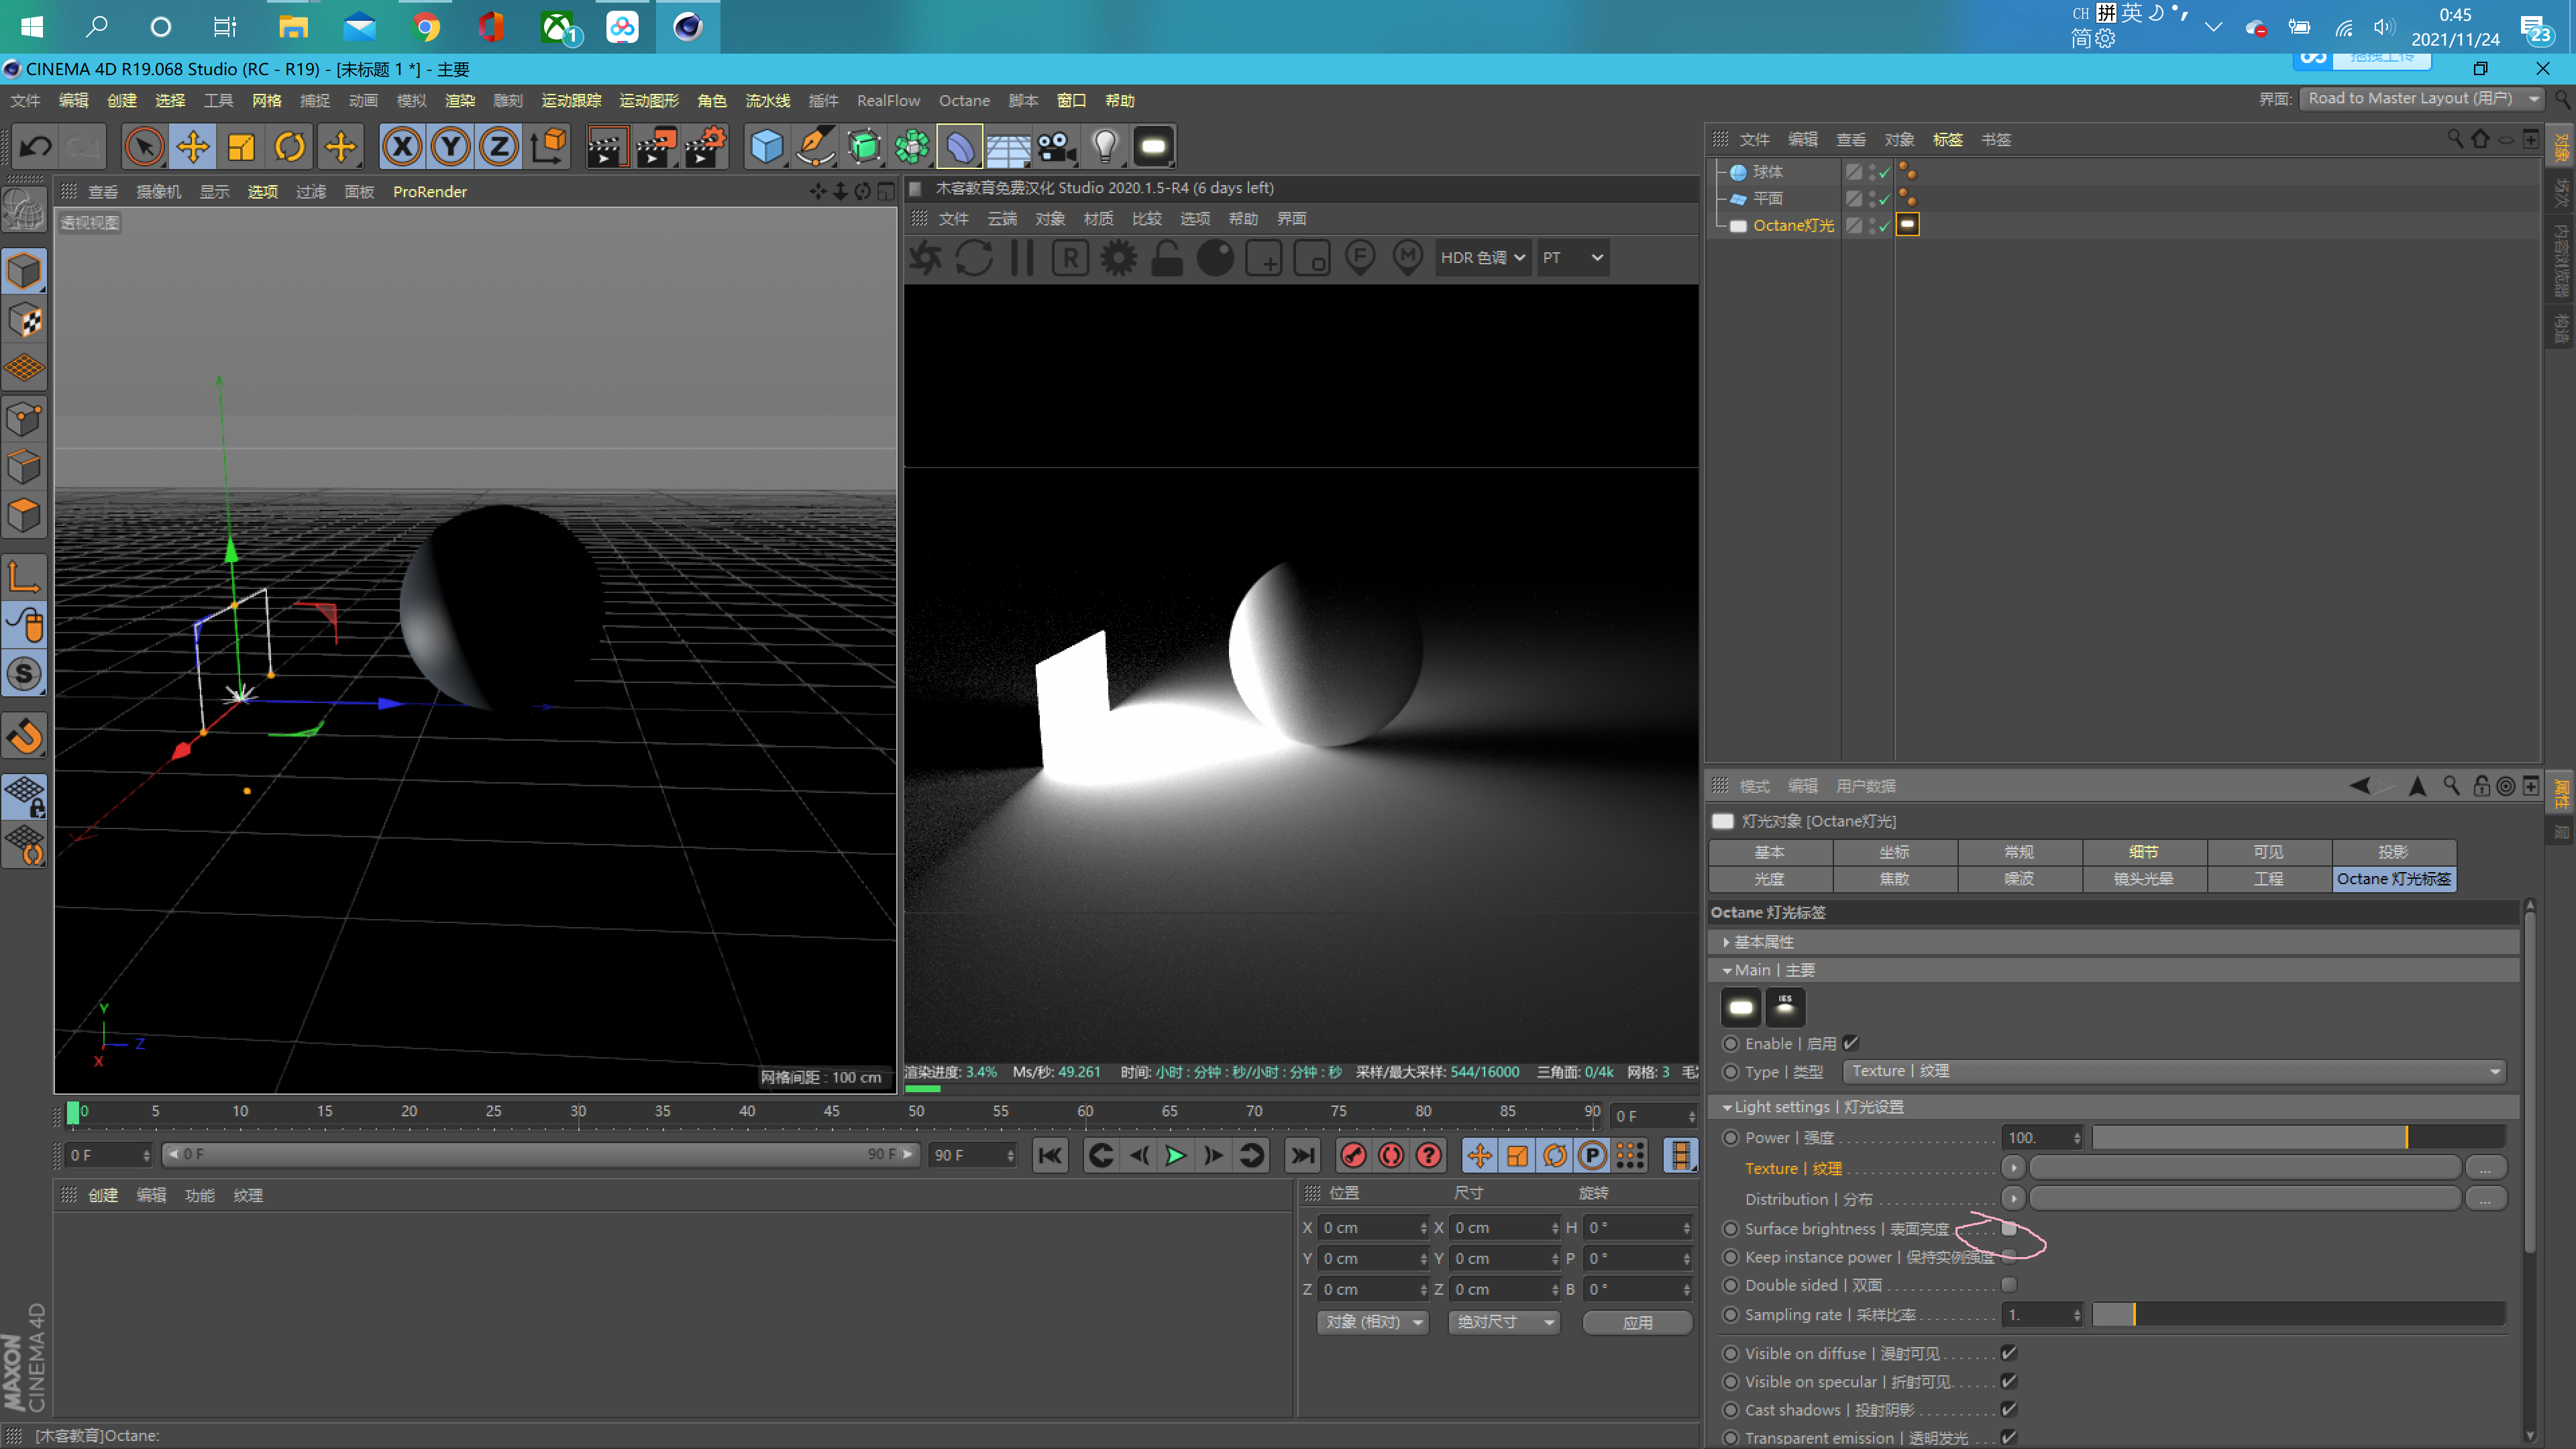This screenshot has width=2576, height=1449.
Task: Collapse the Light settings section
Action: (x=1727, y=1107)
